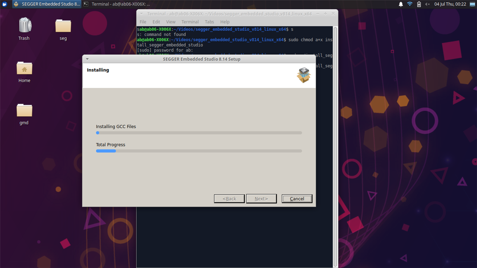Click the volume speaker icon in panel

coord(428,4)
